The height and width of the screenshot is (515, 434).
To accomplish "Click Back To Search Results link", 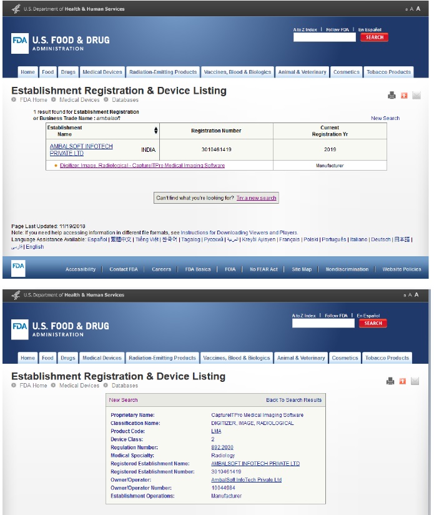I will (293, 400).
